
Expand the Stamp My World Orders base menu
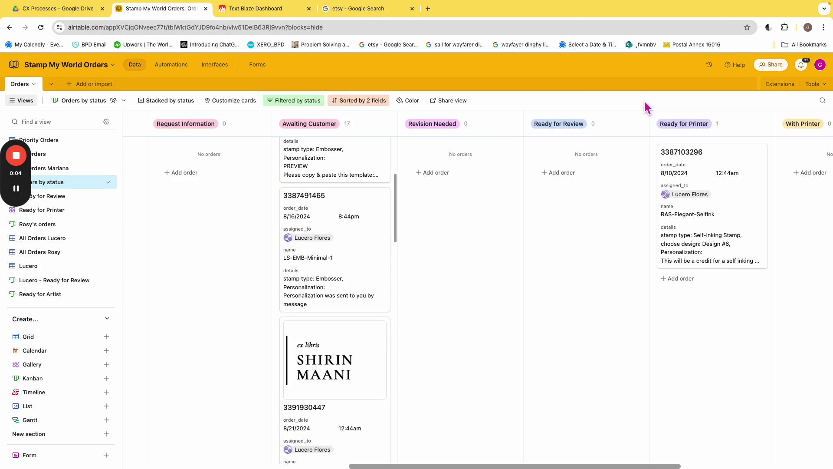click(69, 65)
